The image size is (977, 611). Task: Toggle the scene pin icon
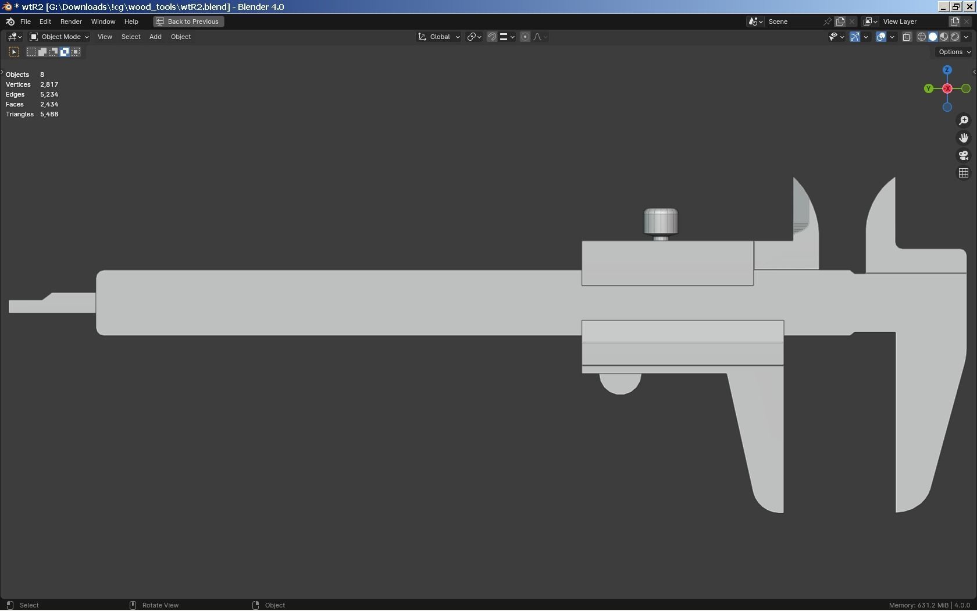(x=828, y=22)
